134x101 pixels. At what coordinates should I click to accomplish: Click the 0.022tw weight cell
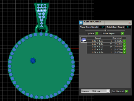[119, 41]
